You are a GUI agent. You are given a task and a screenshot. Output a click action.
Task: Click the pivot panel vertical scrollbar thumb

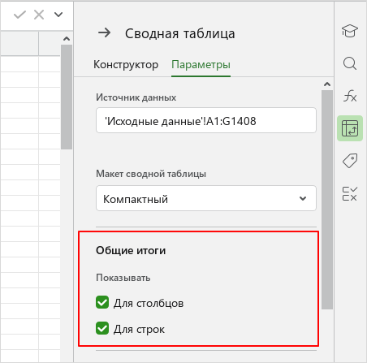coord(327,200)
